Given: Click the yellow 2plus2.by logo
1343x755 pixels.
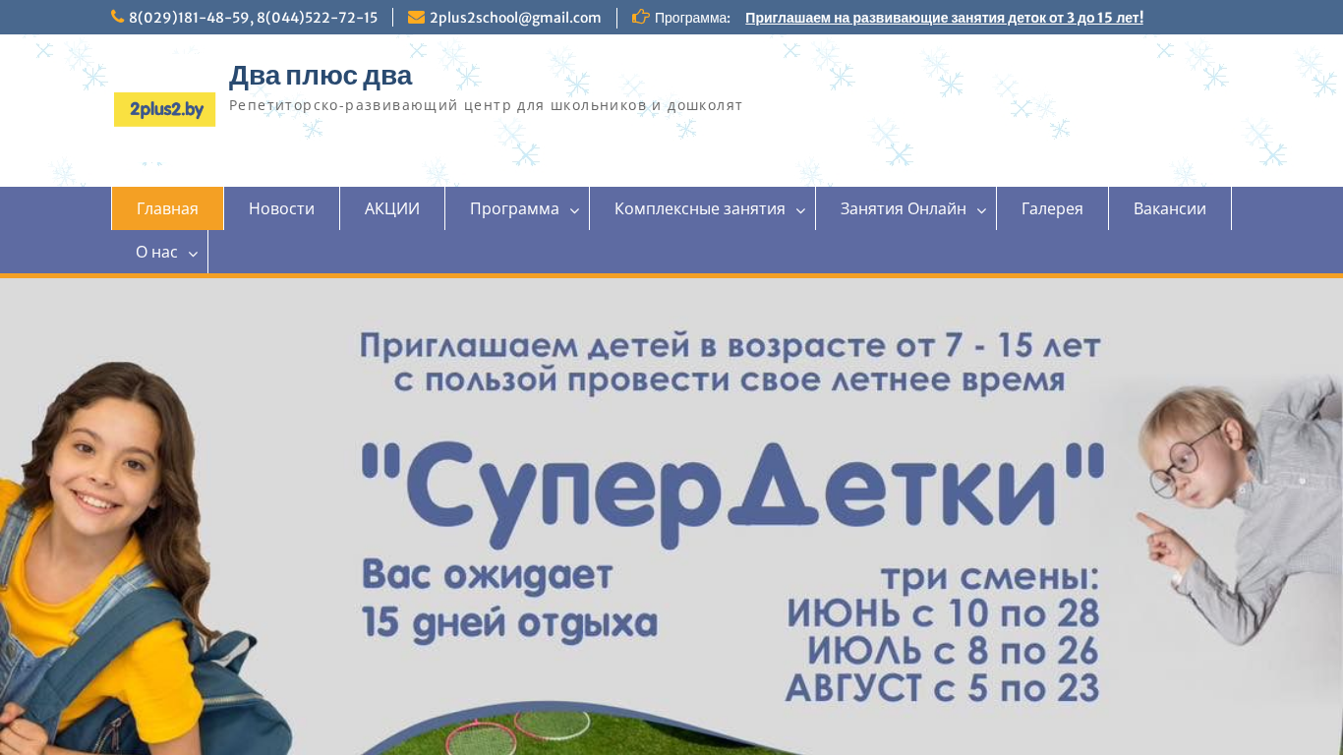Looking at the screenshot, I should [x=164, y=109].
